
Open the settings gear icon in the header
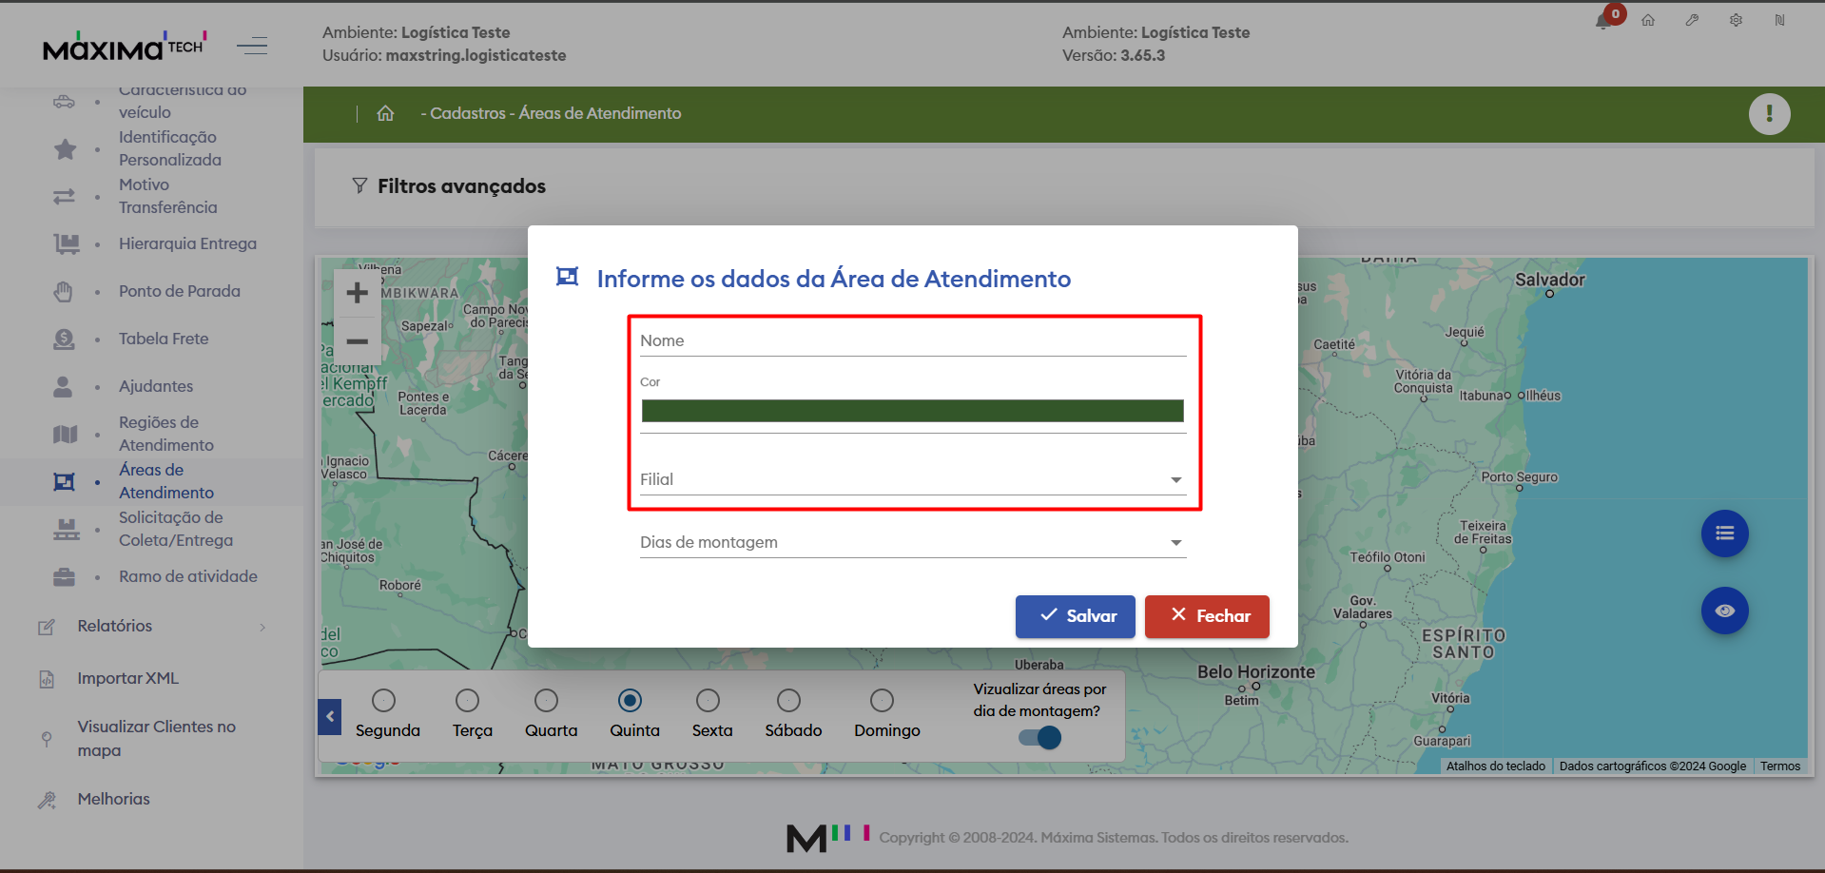tap(1736, 20)
